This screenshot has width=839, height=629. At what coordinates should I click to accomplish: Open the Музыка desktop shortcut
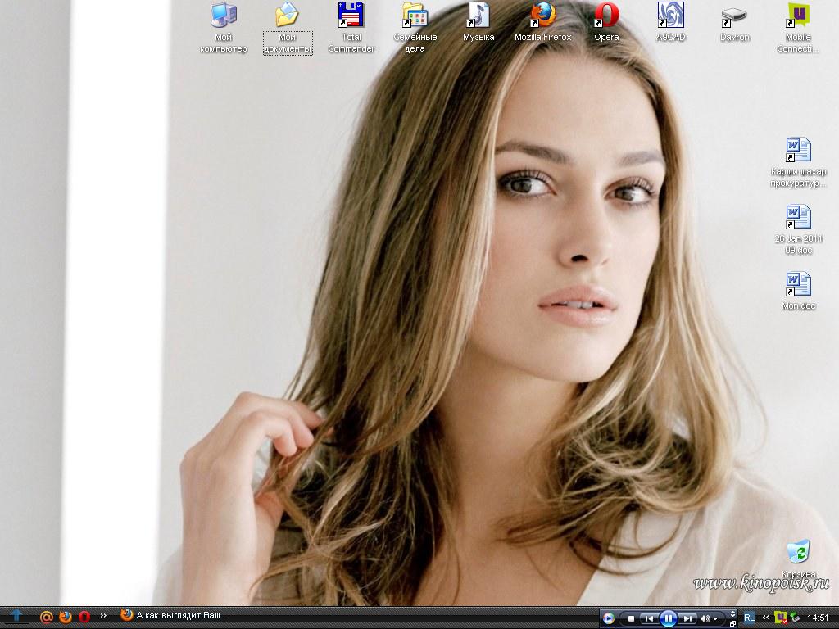tap(478, 16)
